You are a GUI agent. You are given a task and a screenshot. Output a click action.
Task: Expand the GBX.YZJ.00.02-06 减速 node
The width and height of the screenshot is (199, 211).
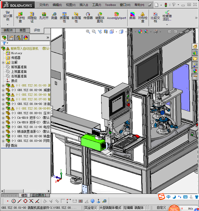(3, 90)
